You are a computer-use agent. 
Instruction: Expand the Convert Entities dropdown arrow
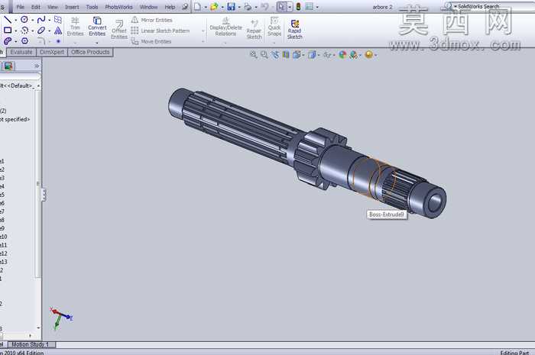pos(97,43)
